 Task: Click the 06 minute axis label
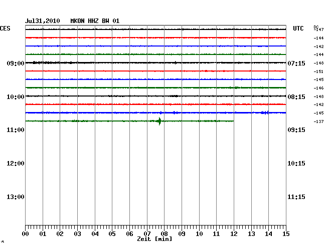click(129, 234)
